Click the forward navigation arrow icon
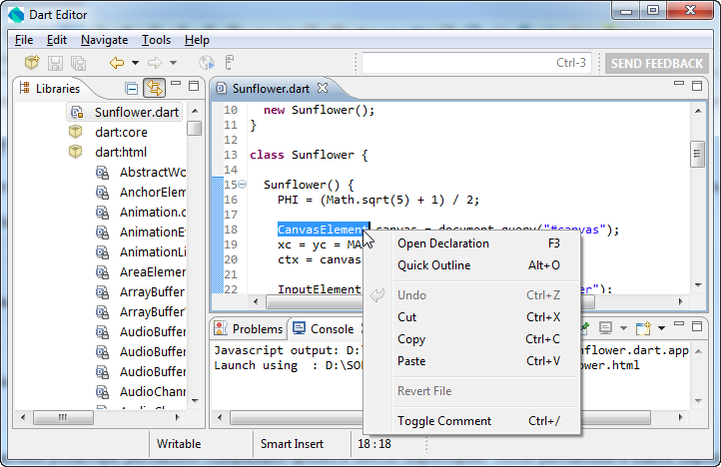Image resolution: width=721 pixels, height=467 pixels. (x=155, y=63)
